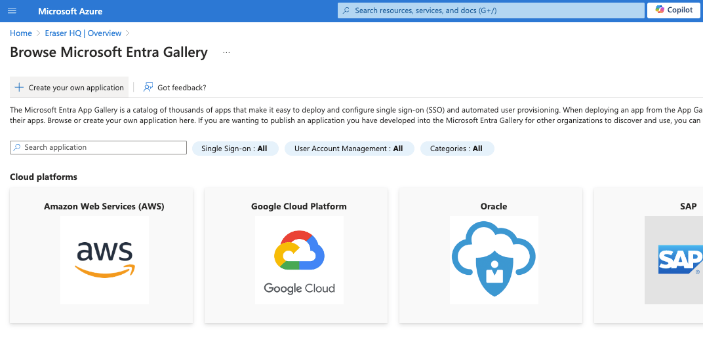Open User Account Management filter
This screenshot has height=337, width=703.
click(350, 149)
